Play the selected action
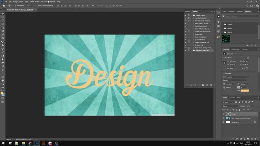The height and width of the screenshot is (146, 260). tap(199, 85)
